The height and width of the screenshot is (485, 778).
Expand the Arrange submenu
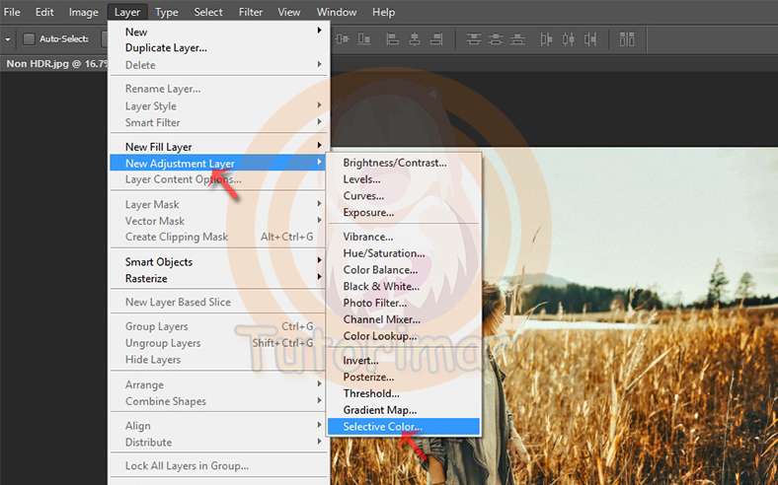(x=217, y=384)
